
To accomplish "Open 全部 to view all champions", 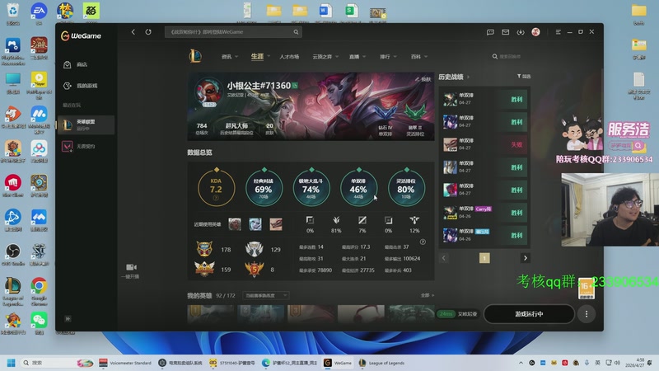I will click(427, 295).
